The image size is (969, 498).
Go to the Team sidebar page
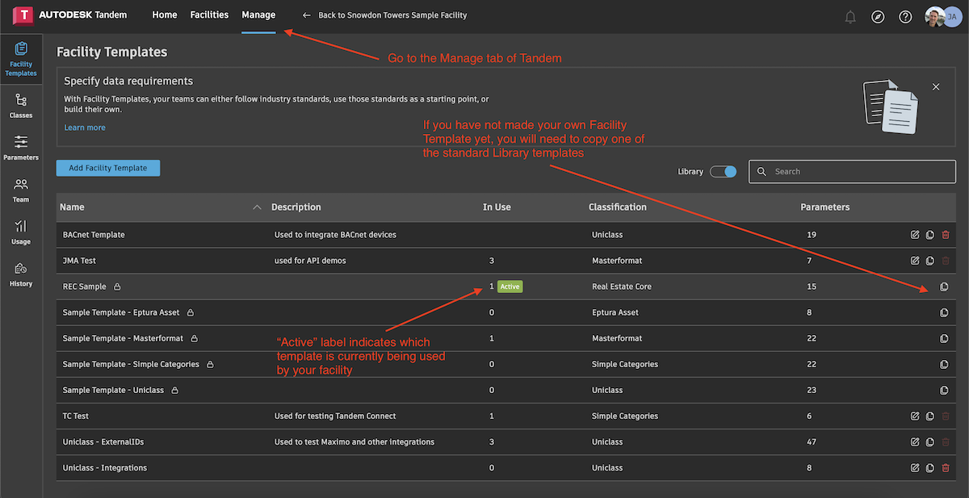[21, 190]
